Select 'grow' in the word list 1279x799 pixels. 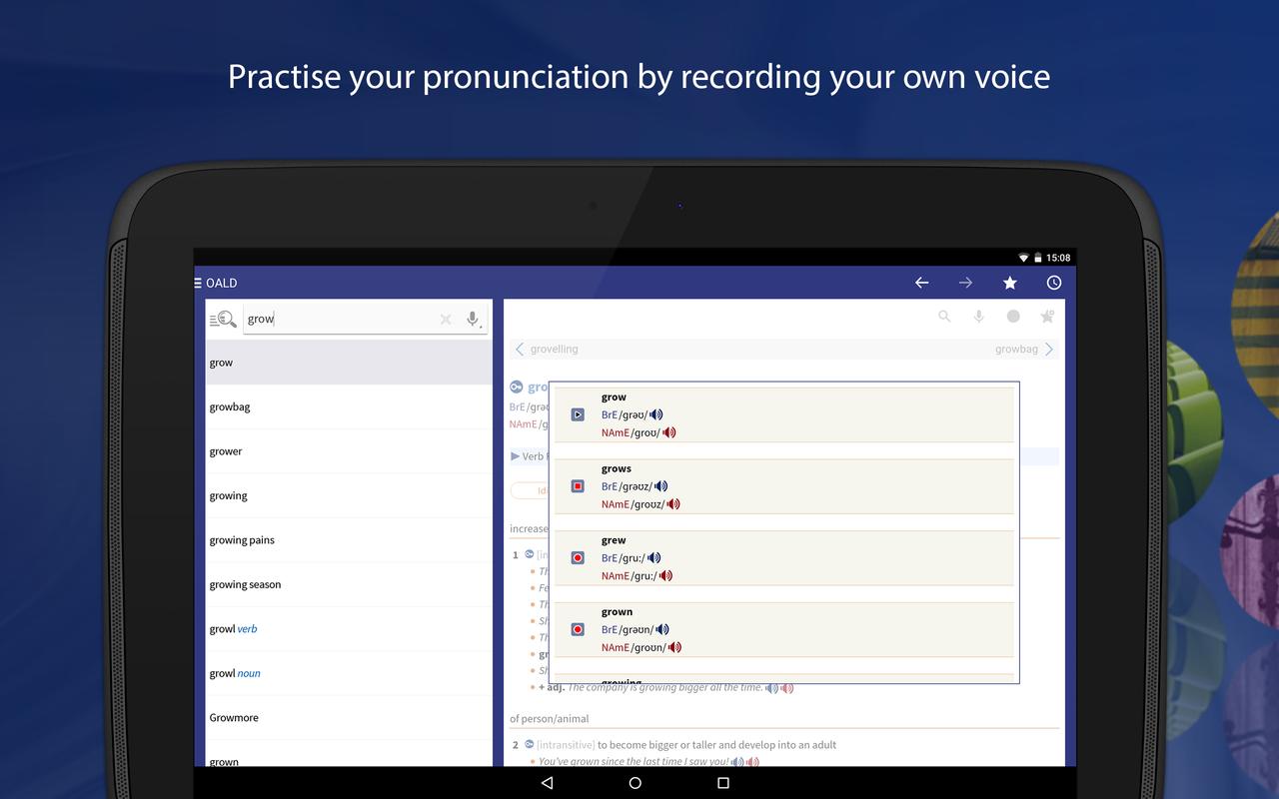(349, 363)
